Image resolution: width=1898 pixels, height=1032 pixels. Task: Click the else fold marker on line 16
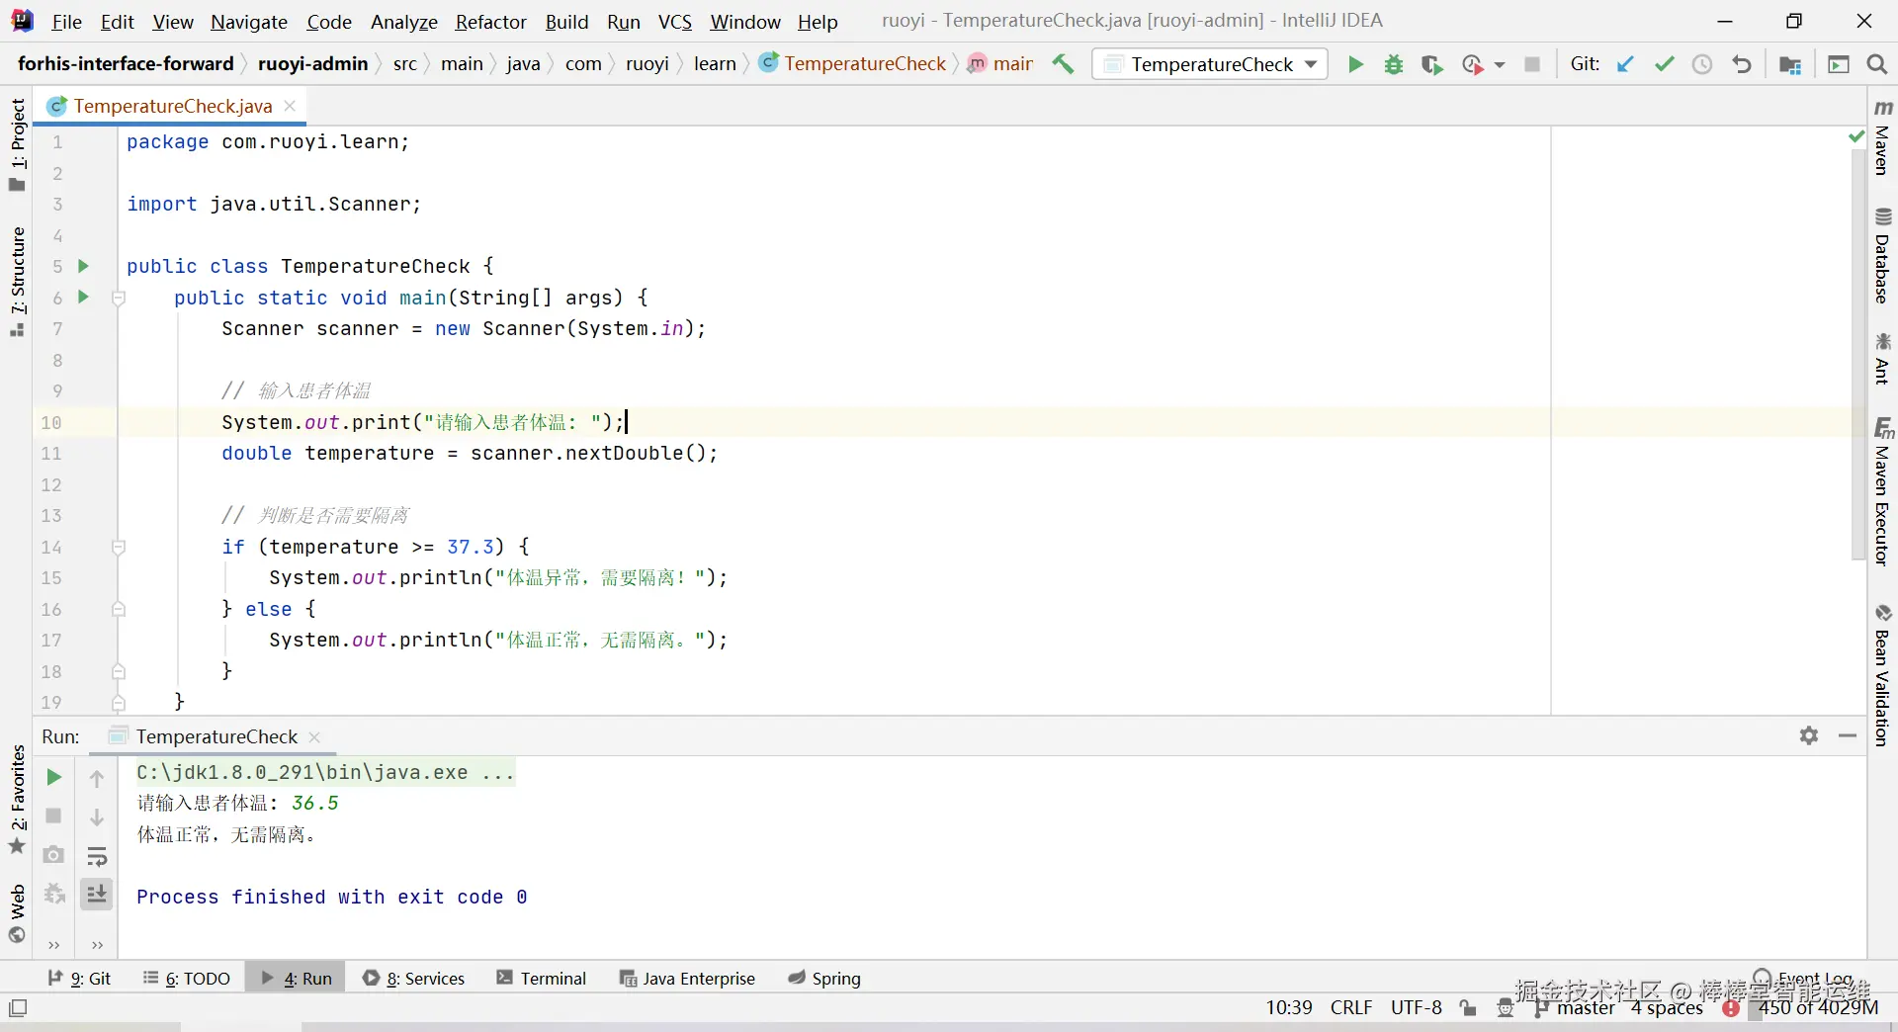click(119, 609)
